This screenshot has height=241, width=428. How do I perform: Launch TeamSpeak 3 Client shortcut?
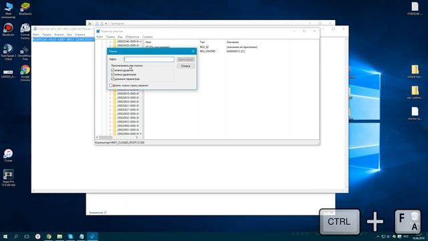point(8,52)
